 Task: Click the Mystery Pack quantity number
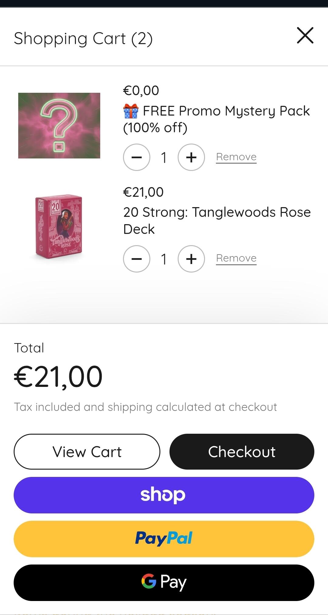click(x=164, y=158)
